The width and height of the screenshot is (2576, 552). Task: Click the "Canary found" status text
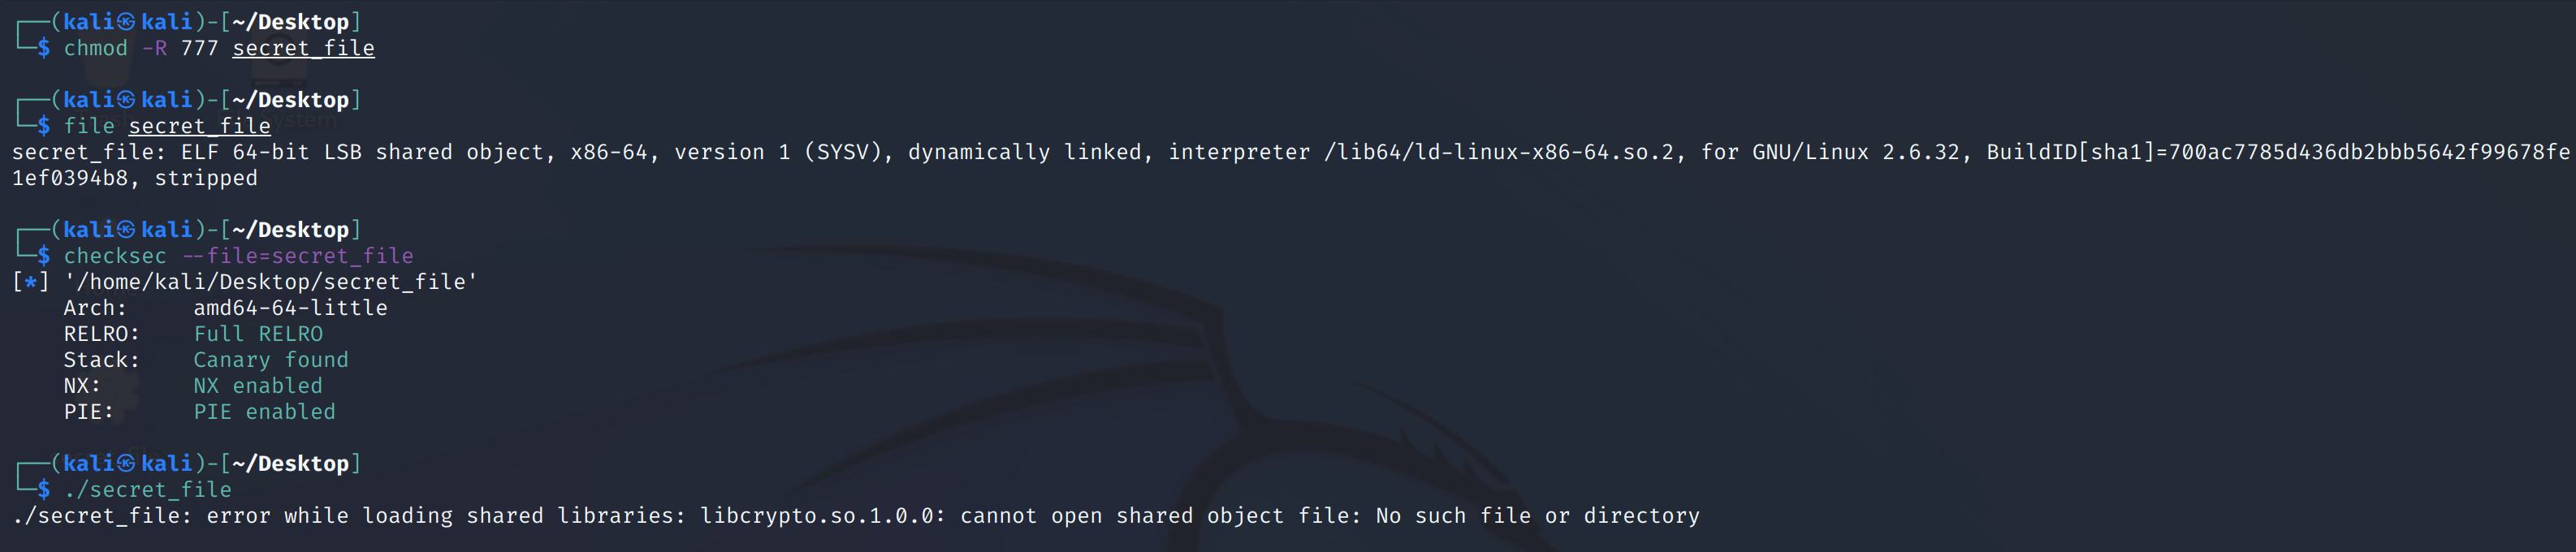click(x=271, y=360)
